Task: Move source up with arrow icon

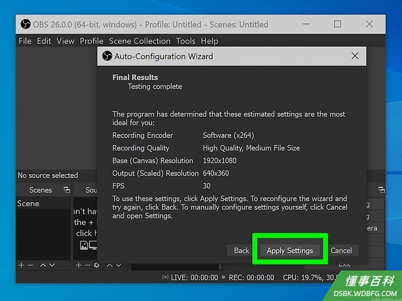Action: [109, 265]
